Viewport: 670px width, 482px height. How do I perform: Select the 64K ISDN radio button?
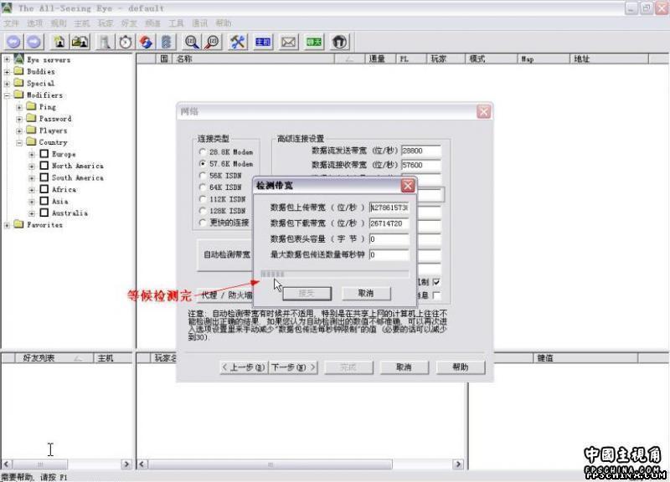coord(203,187)
